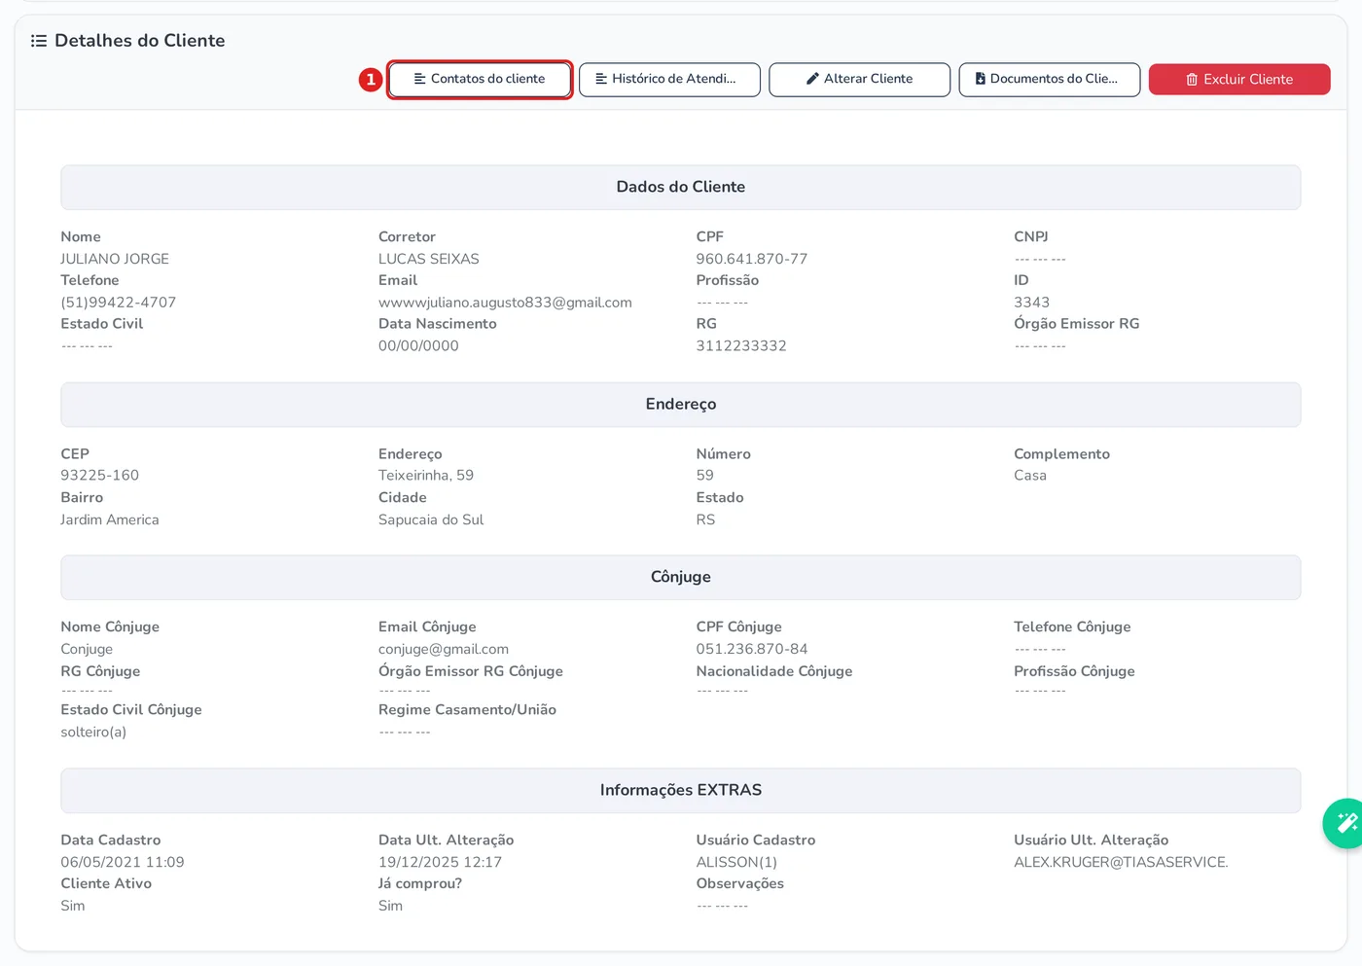Click spouse email conjuge@gmail.com

444,649
